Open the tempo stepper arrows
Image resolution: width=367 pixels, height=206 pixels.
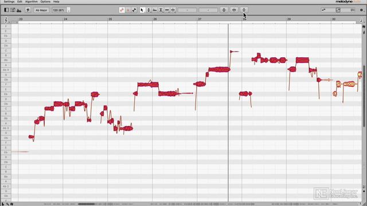click(x=69, y=10)
